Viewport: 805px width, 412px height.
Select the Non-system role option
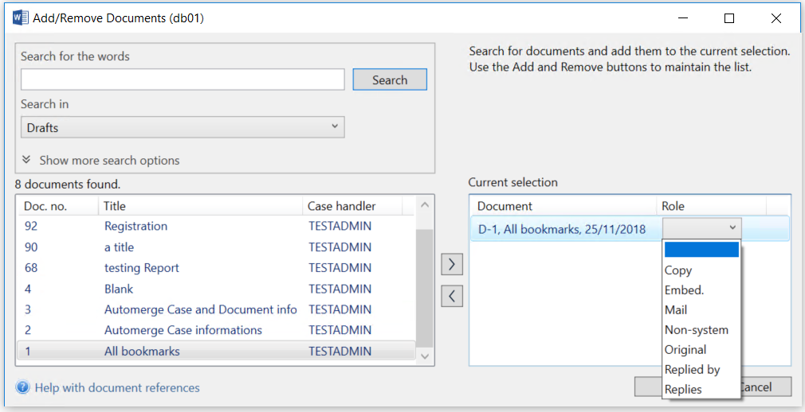696,330
